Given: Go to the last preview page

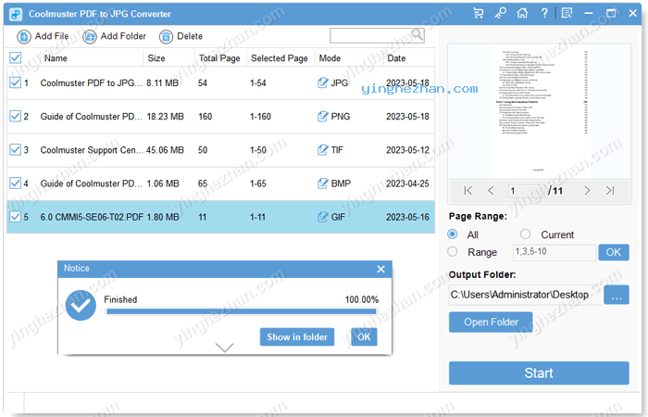Looking at the screenshot, I should 609,190.
